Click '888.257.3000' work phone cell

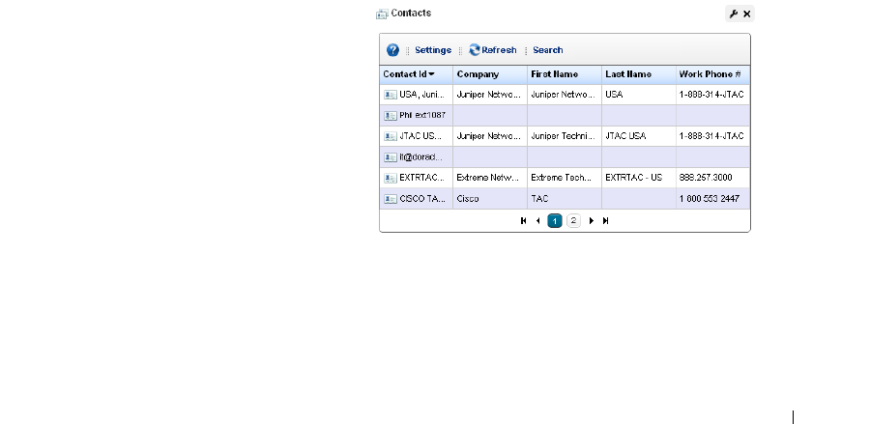713,178
